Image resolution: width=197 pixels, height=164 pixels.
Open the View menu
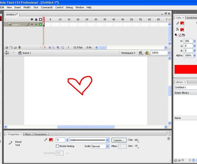pyautogui.click(x=9, y=8)
